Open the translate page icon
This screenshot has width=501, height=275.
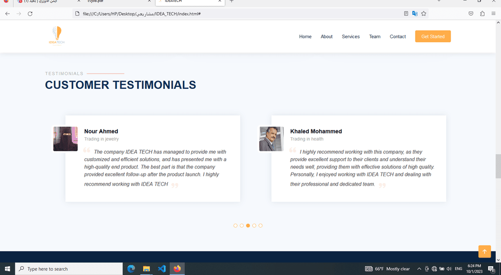[415, 14]
